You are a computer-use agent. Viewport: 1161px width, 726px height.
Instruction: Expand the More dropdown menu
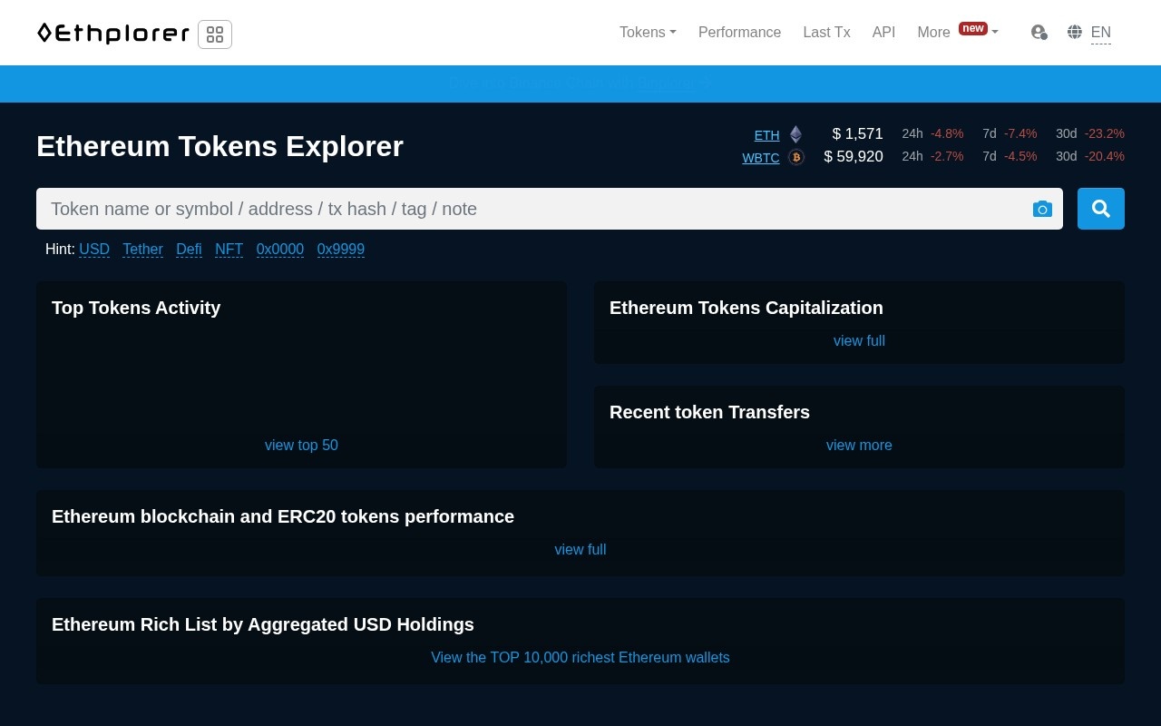(958, 33)
